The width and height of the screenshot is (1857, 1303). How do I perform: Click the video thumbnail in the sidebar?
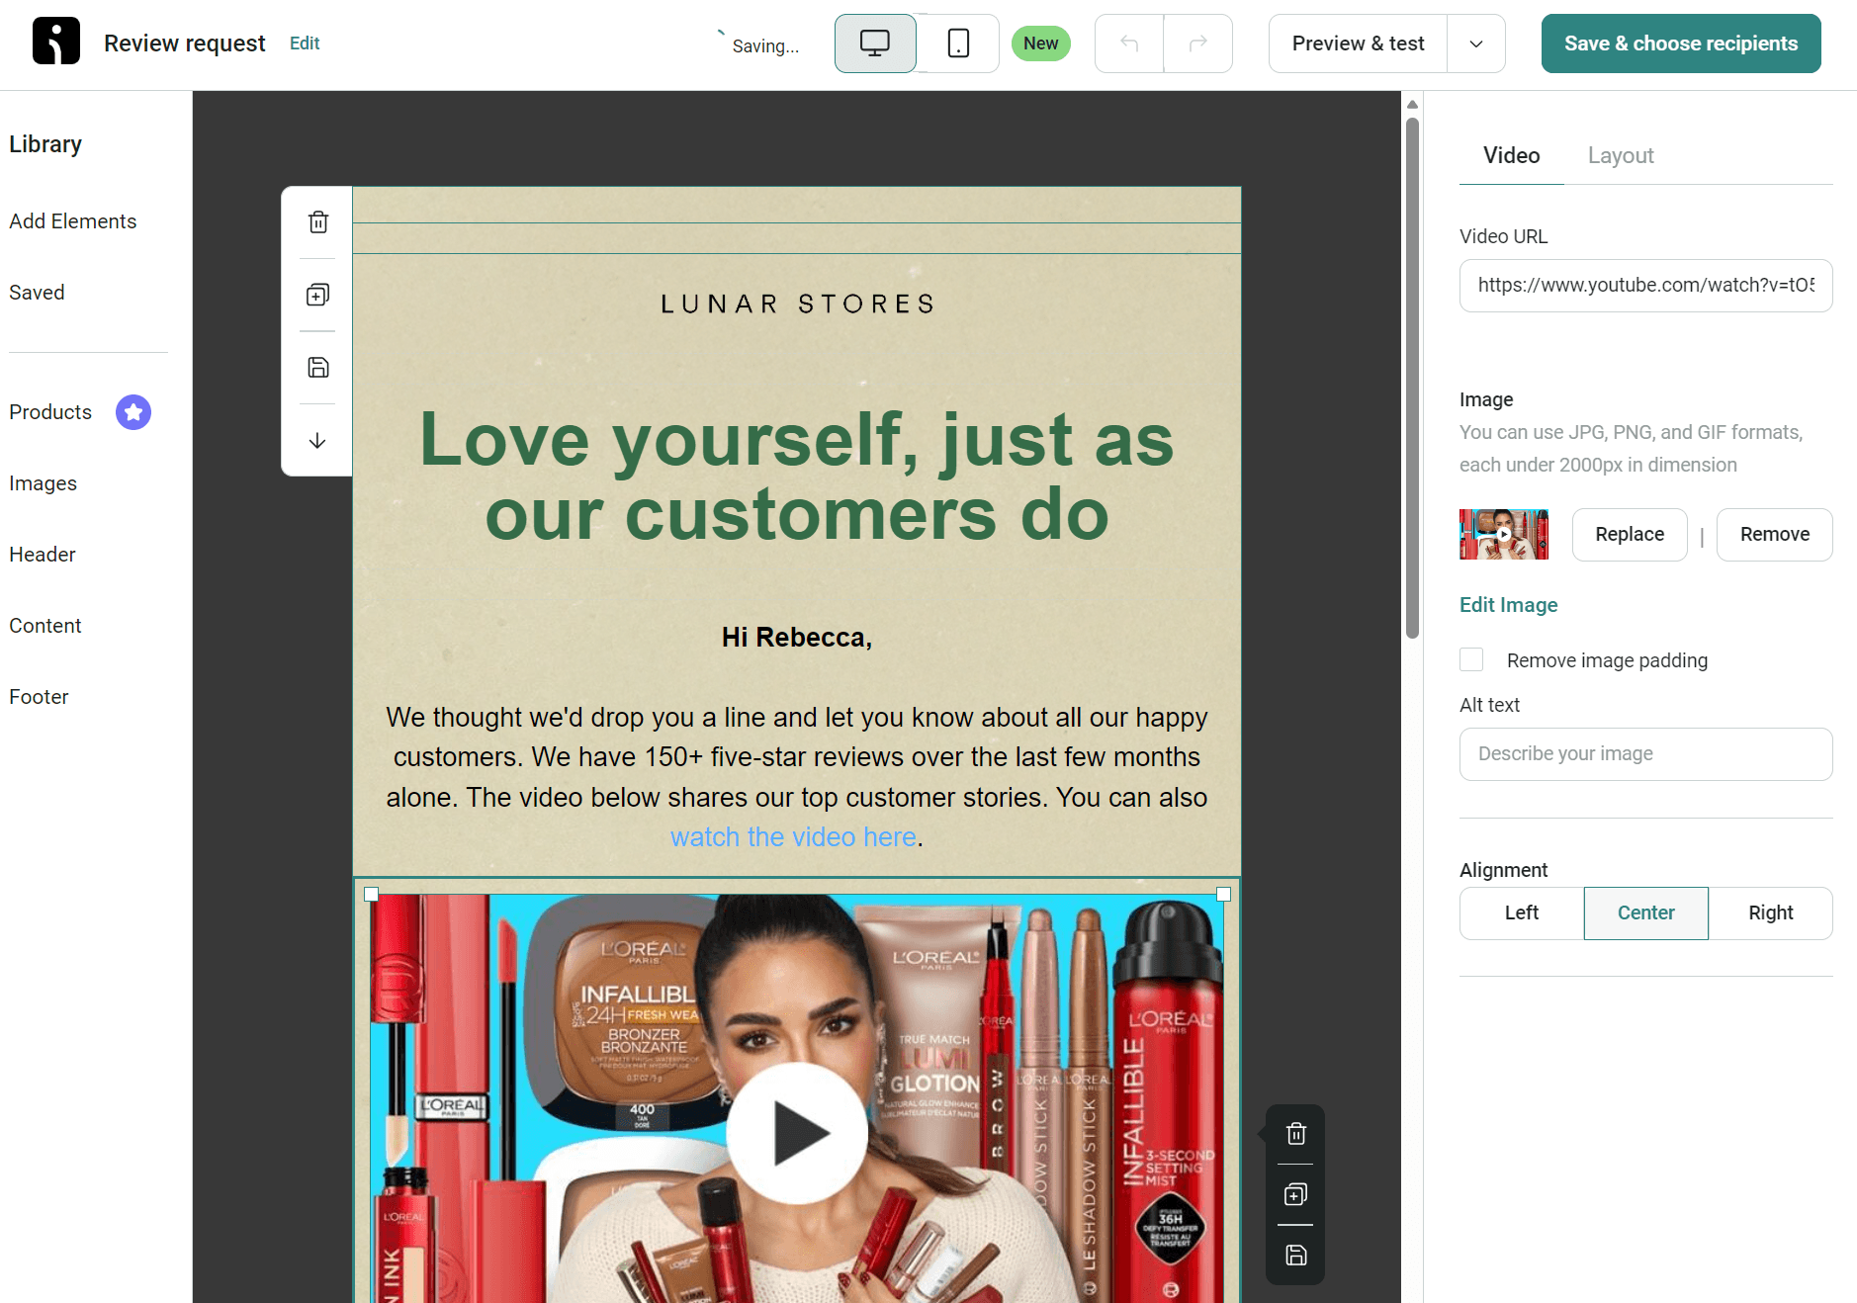1503,535
